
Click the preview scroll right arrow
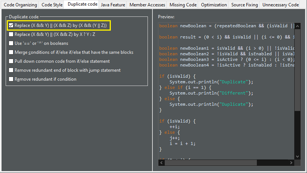coord(291,163)
